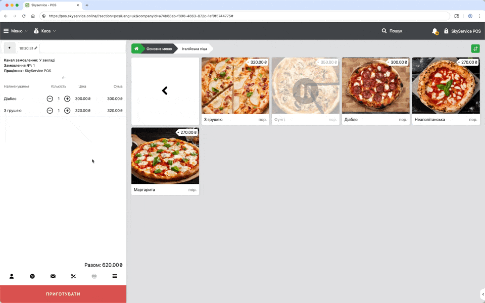The image size is (485, 303).
Task: Open the customer (person) icon in order panel
Action: tap(12, 276)
